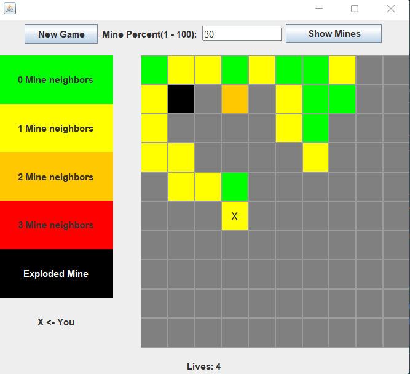The height and width of the screenshot is (374, 410).
Task: Click the red 3 Mine neighbors legend
Action: [x=56, y=225]
